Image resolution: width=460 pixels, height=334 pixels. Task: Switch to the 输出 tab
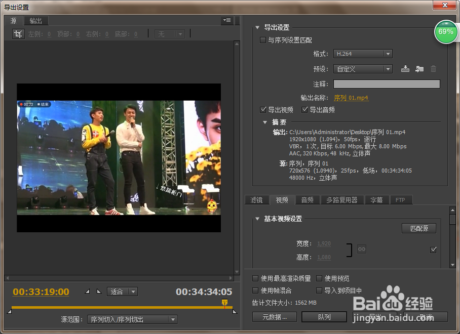35,21
